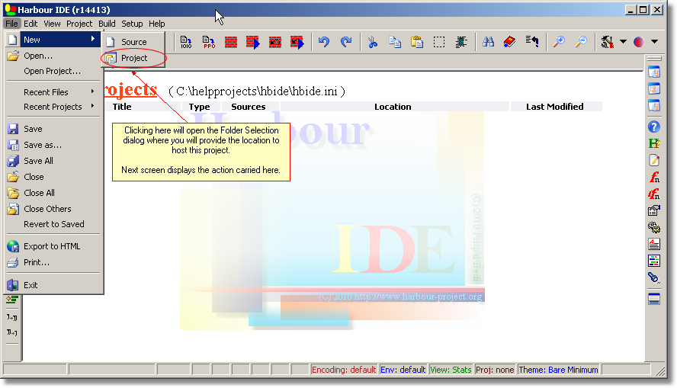This screenshot has width=677, height=388.
Task: Open dropdown arrow beside the tools icon
Action: pos(623,42)
